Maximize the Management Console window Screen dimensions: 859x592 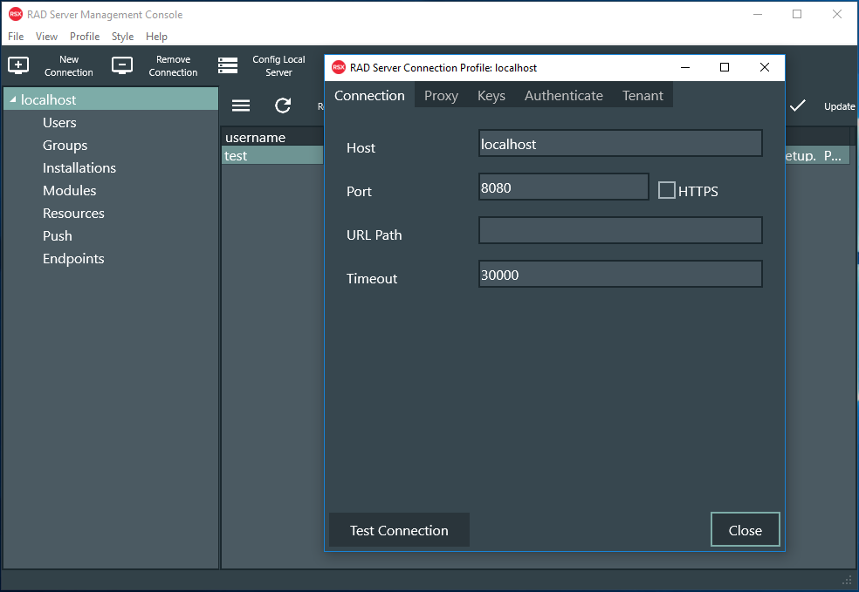797,14
